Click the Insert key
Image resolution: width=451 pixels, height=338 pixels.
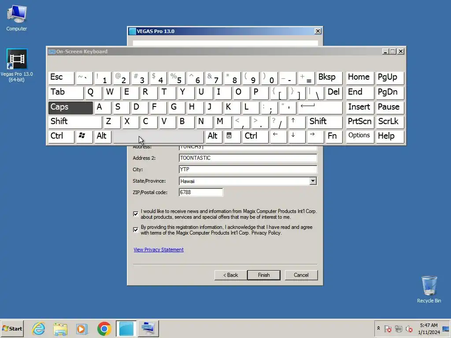coord(360,108)
